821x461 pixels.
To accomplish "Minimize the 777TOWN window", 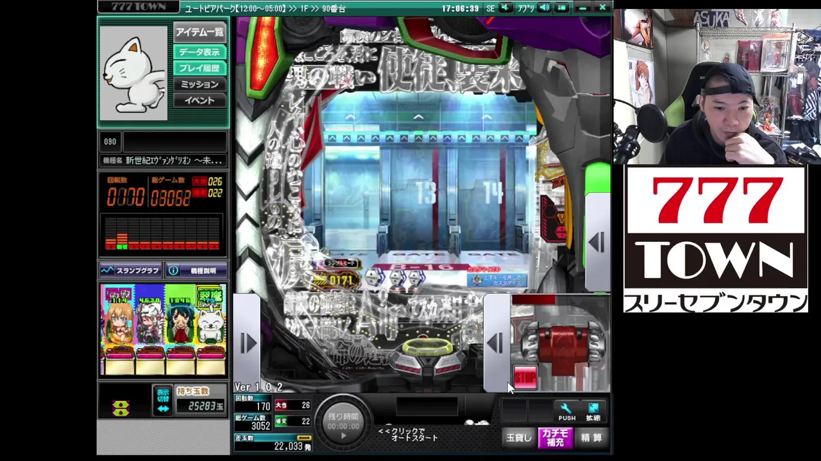I will pos(582,8).
